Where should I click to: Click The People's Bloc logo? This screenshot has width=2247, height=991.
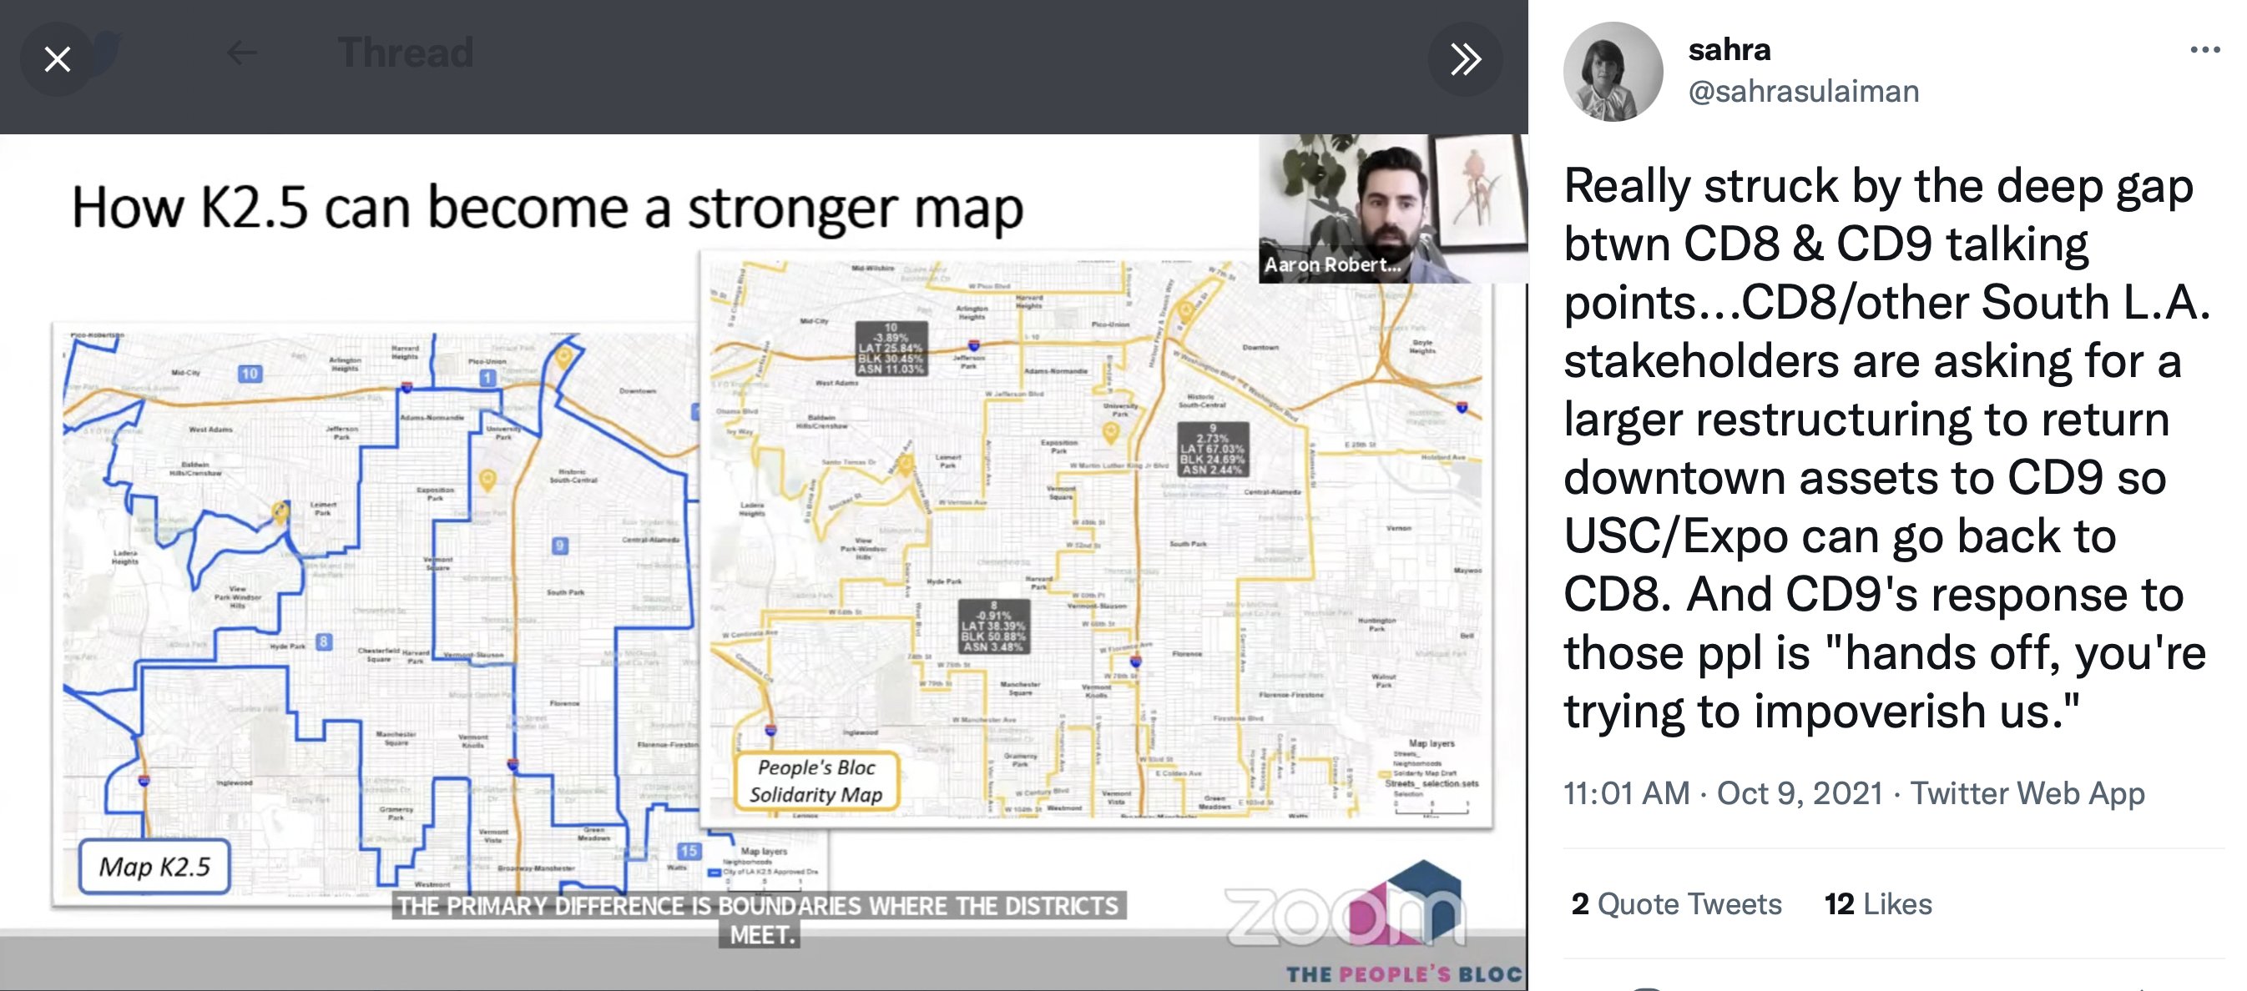[1404, 973]
